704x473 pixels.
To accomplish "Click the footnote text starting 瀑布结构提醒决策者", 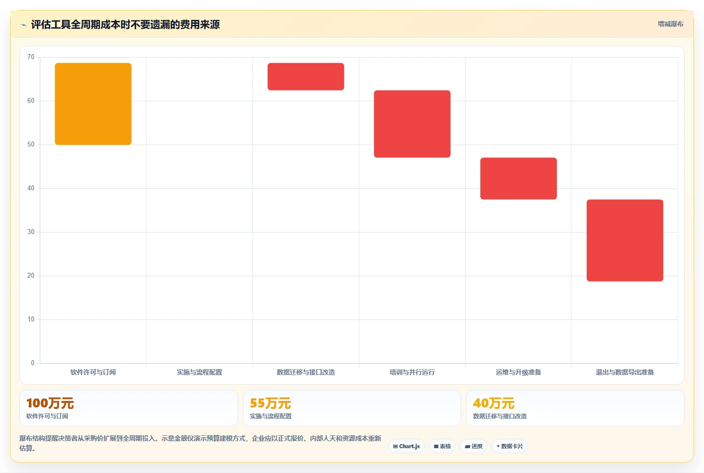I will click(x=200, y=443).
